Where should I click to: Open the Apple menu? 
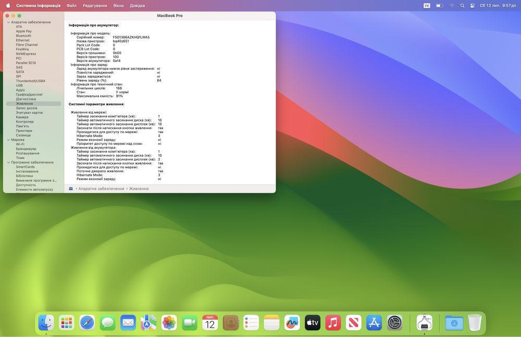[8, 5]
